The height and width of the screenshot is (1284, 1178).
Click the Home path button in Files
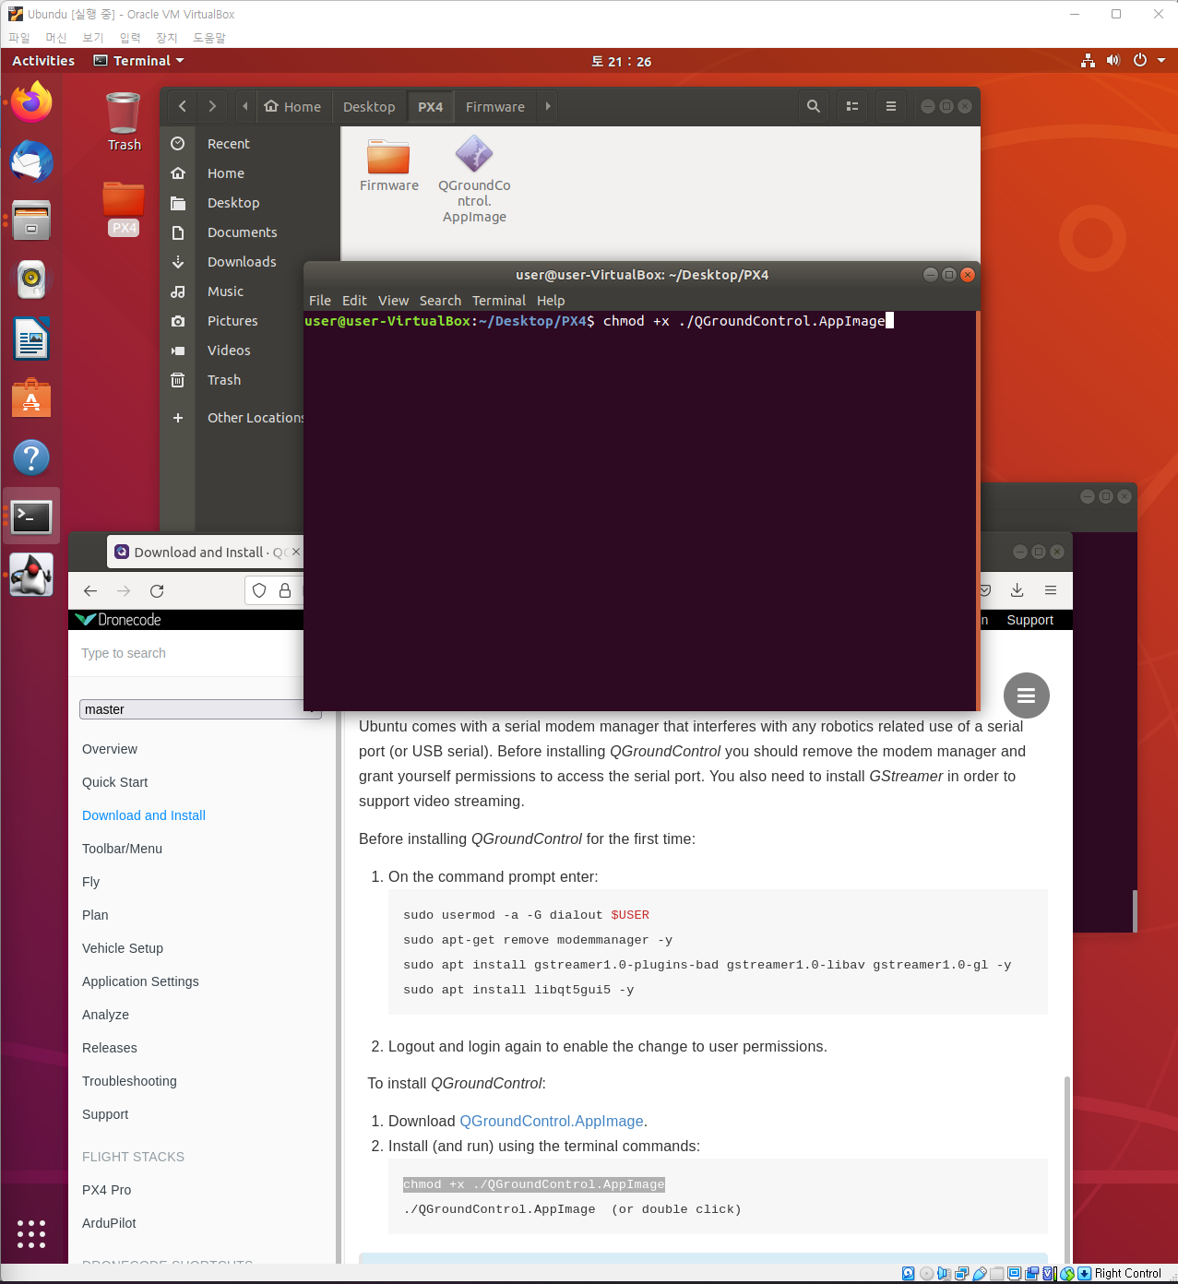(292, 106)
